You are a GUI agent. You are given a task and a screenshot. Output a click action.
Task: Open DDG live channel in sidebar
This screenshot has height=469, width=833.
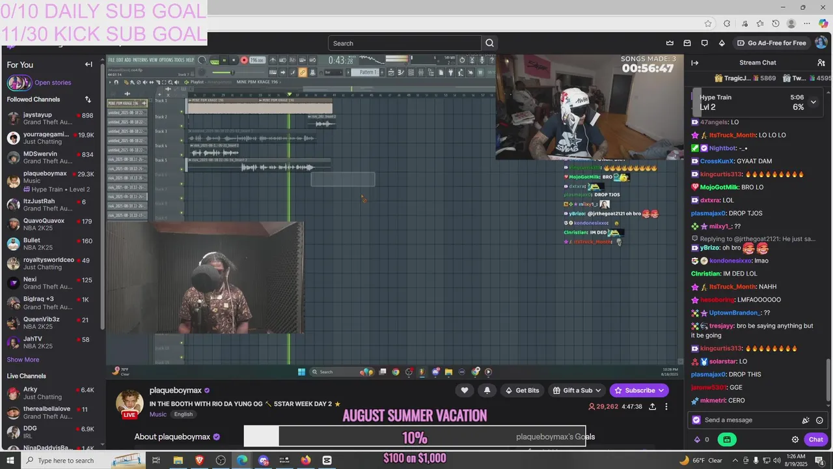pos(52,433)
